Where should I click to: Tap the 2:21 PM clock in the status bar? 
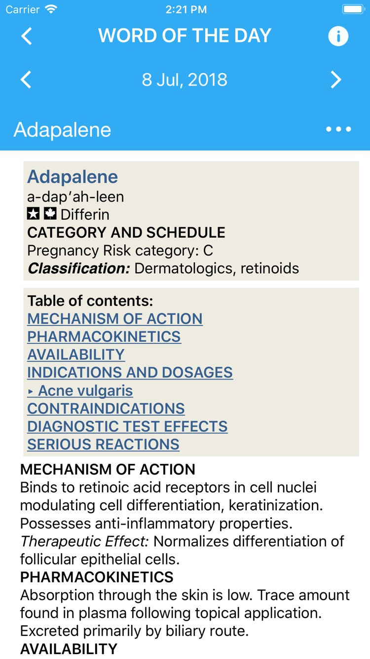(185, 8)
